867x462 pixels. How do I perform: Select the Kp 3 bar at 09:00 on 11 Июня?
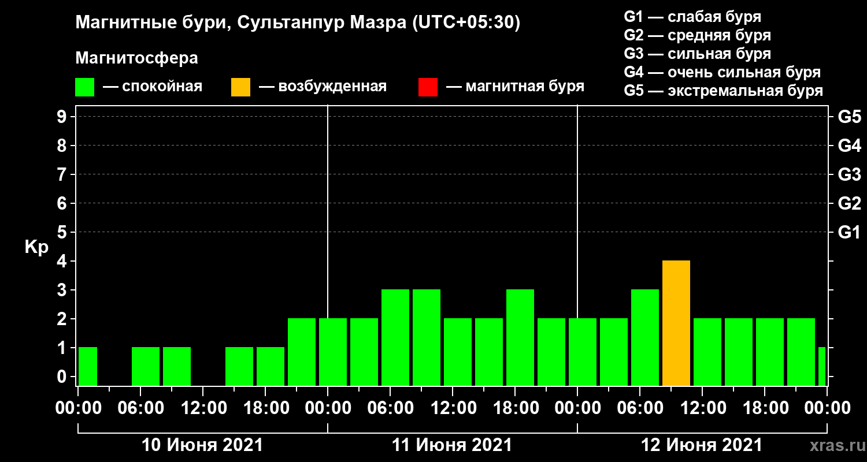pos(427,338)
